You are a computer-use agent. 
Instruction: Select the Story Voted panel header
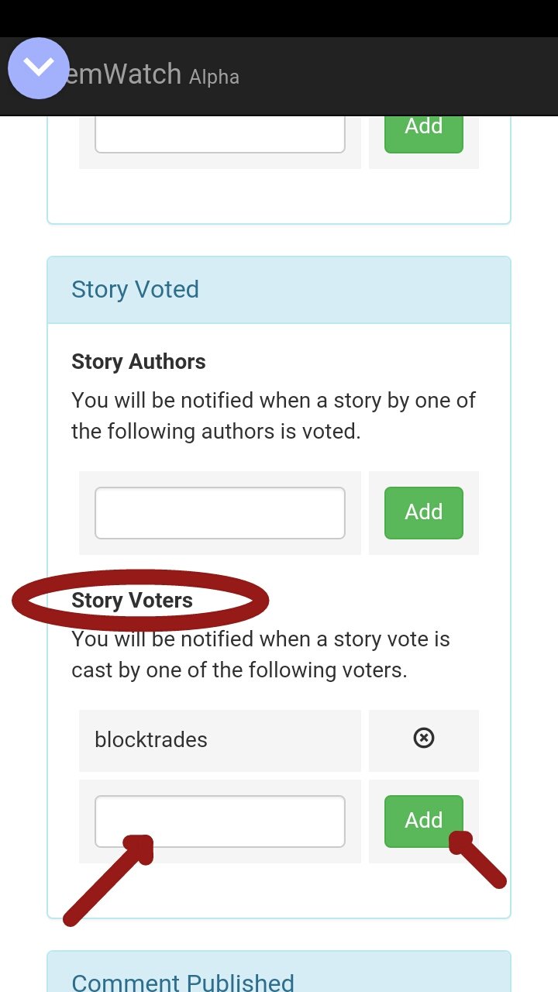click(x=279, y=290)
